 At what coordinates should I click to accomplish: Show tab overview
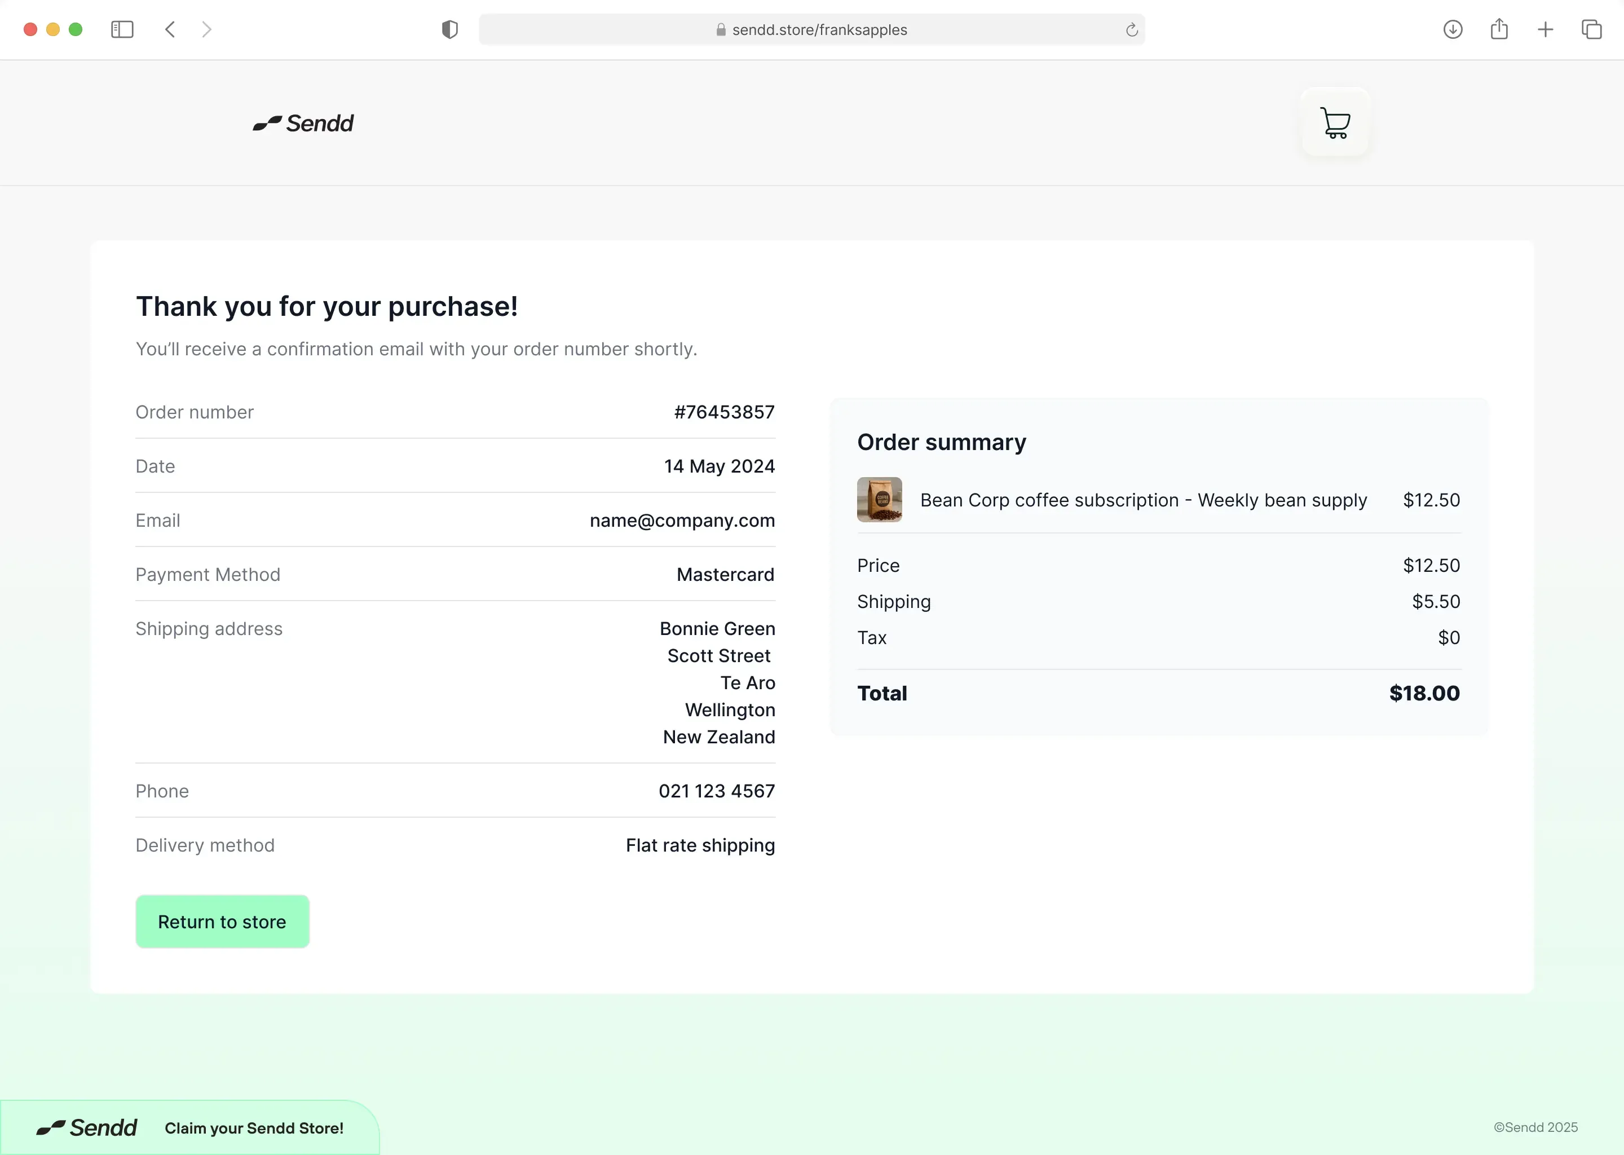click(x=1591, y=29)
